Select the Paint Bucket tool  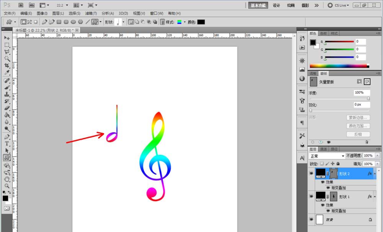(7, 115)
